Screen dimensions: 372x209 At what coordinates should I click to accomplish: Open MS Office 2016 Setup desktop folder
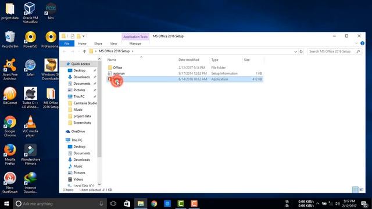tap(51, 98)
